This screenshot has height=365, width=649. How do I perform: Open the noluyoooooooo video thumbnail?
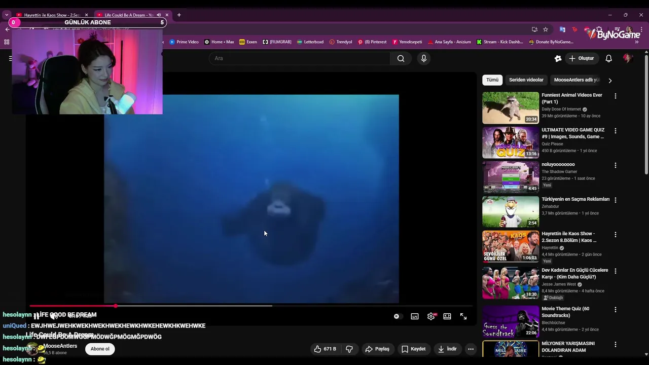coord(511,177)
